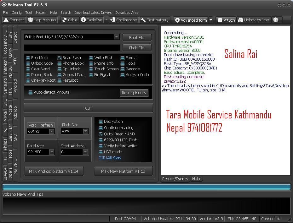This screenshot has width=293, height=223.
Task: Tick the Clear Nand checkbox
Action: click(x=28, y=69)
